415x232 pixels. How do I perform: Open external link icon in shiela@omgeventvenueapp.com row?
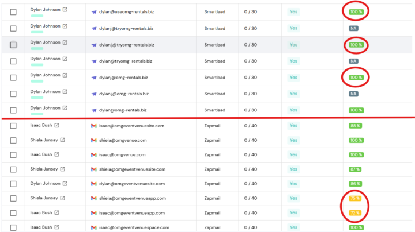[x=62, y=198]
